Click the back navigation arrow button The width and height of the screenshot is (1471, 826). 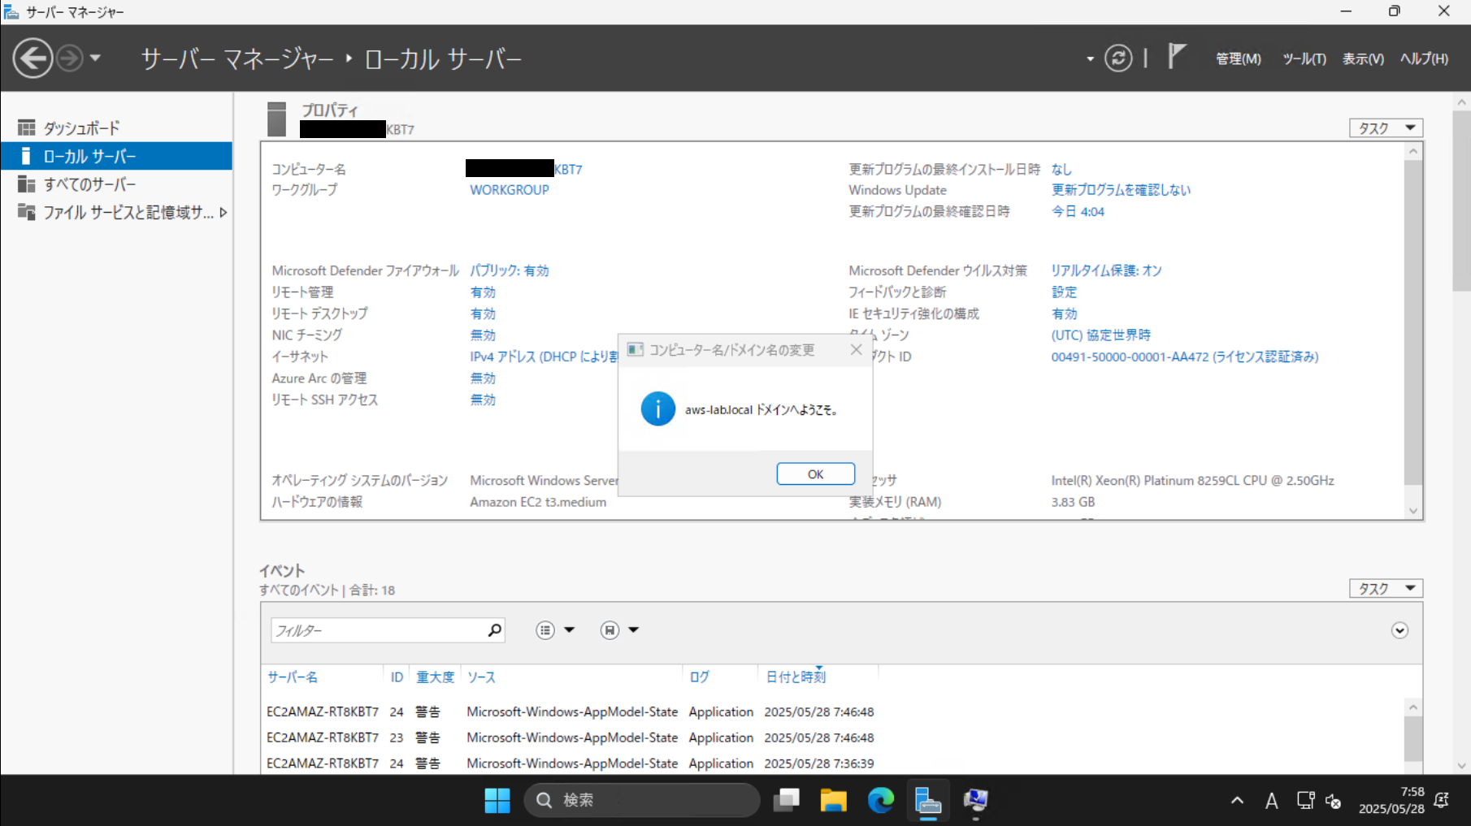33,58
